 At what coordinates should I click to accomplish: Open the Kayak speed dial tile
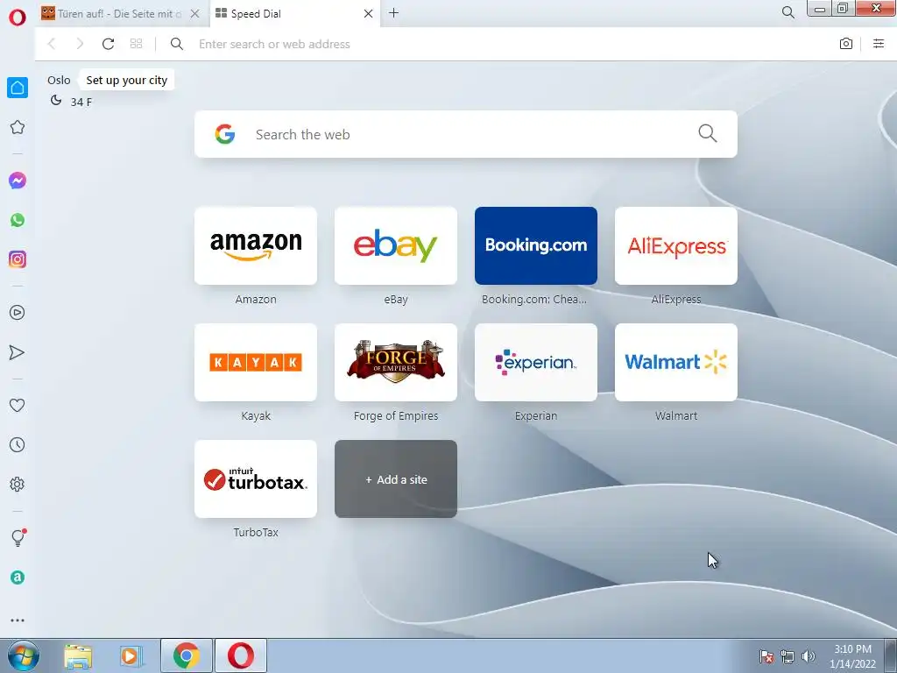click(256, 362)
